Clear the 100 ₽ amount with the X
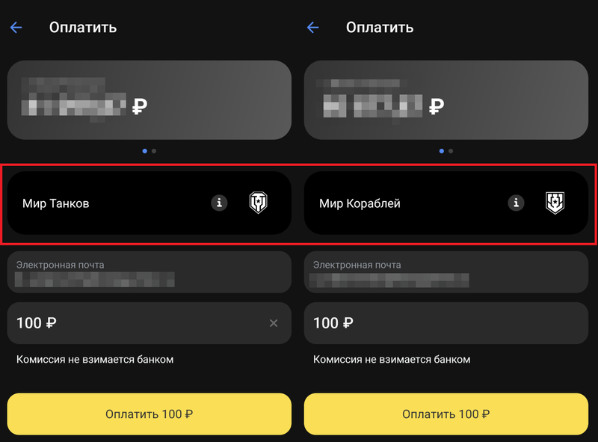The width and height of the screenshot is (598, 442). 274,323
